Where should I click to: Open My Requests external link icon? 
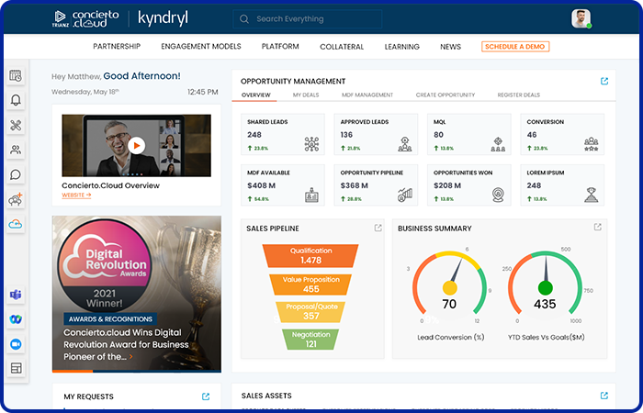point(206,396)
